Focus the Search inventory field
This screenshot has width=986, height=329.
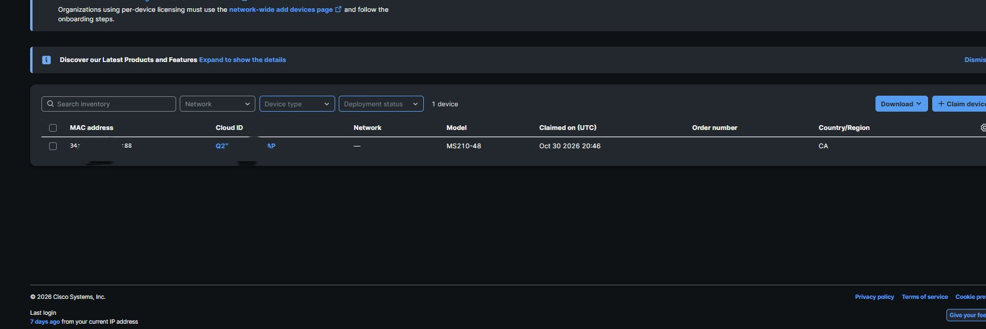click(109, 104)
